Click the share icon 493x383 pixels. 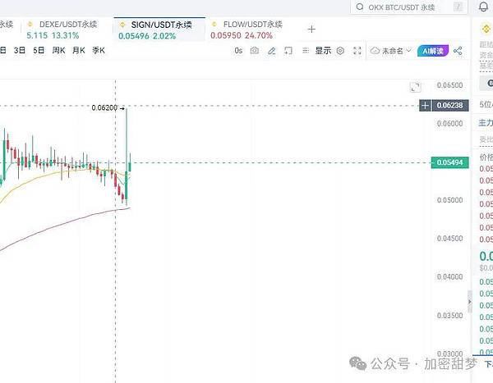(x=458, y=51)
